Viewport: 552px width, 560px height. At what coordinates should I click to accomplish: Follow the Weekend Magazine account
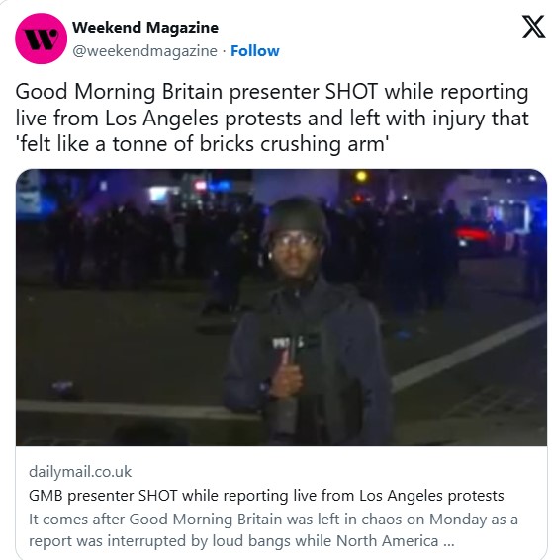point(254,51)
